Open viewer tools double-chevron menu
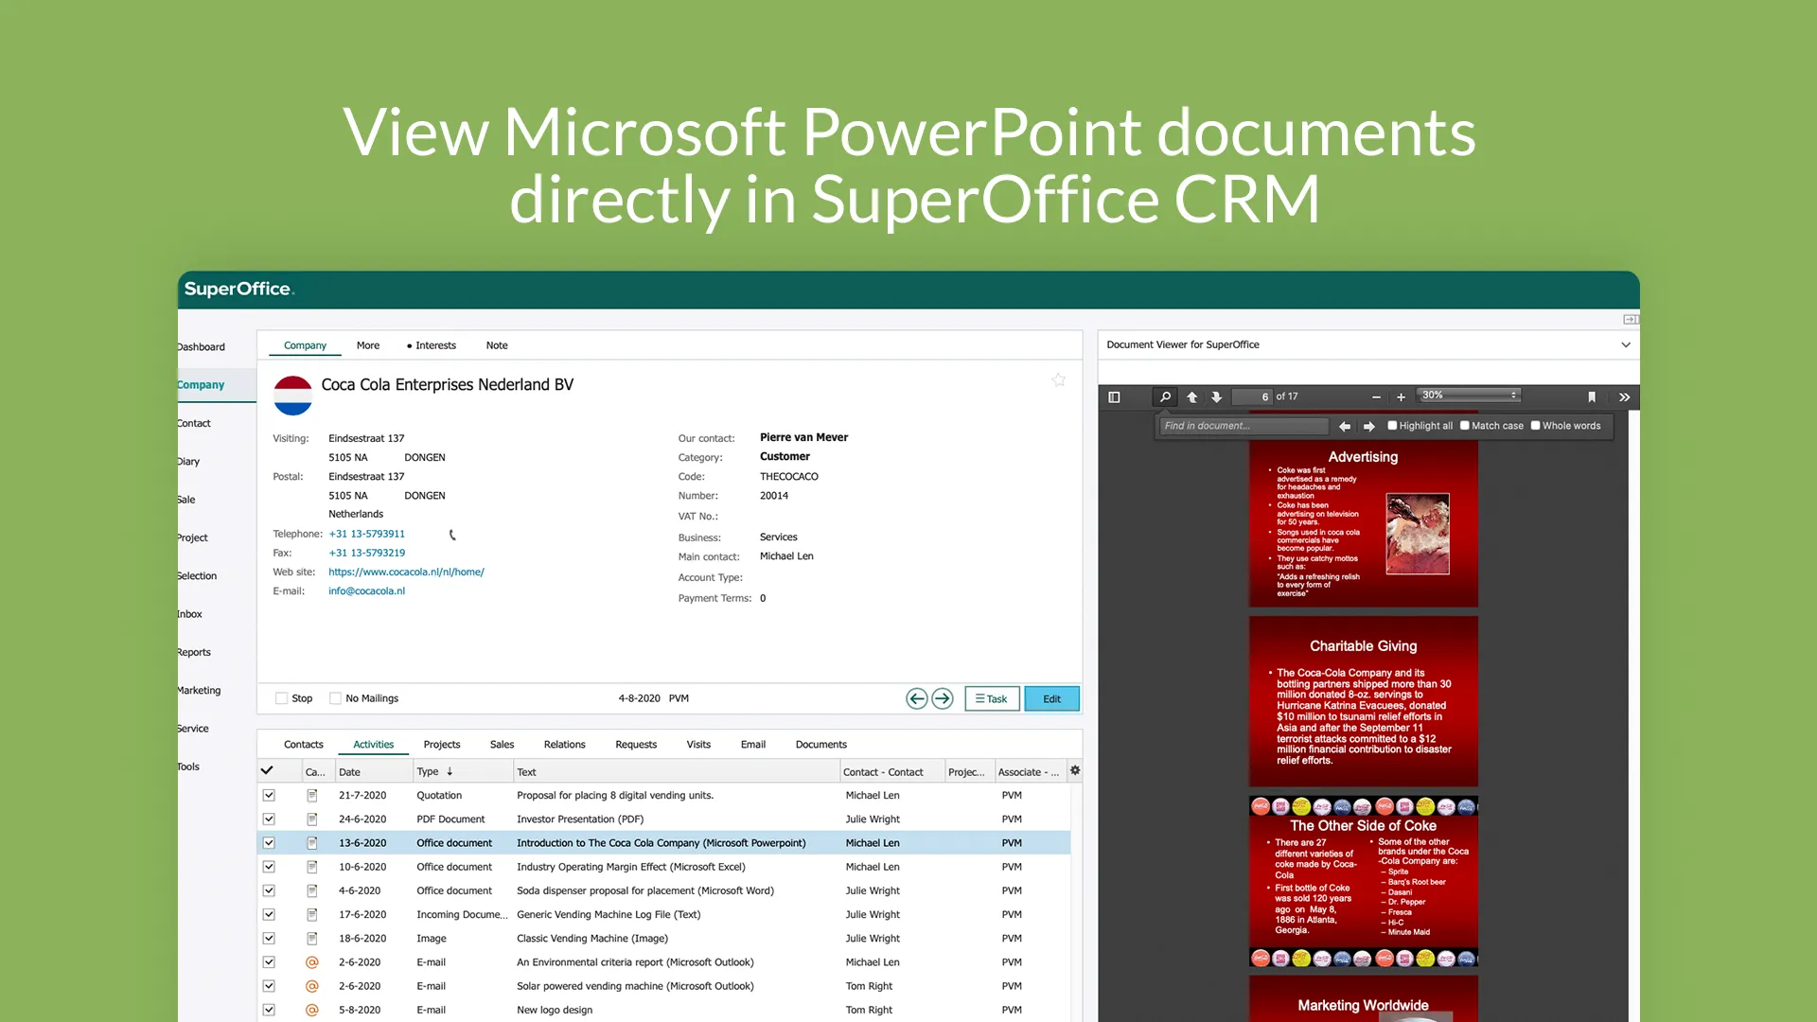Viewport: 1817px width, 1022px height. click(1624, 397)
